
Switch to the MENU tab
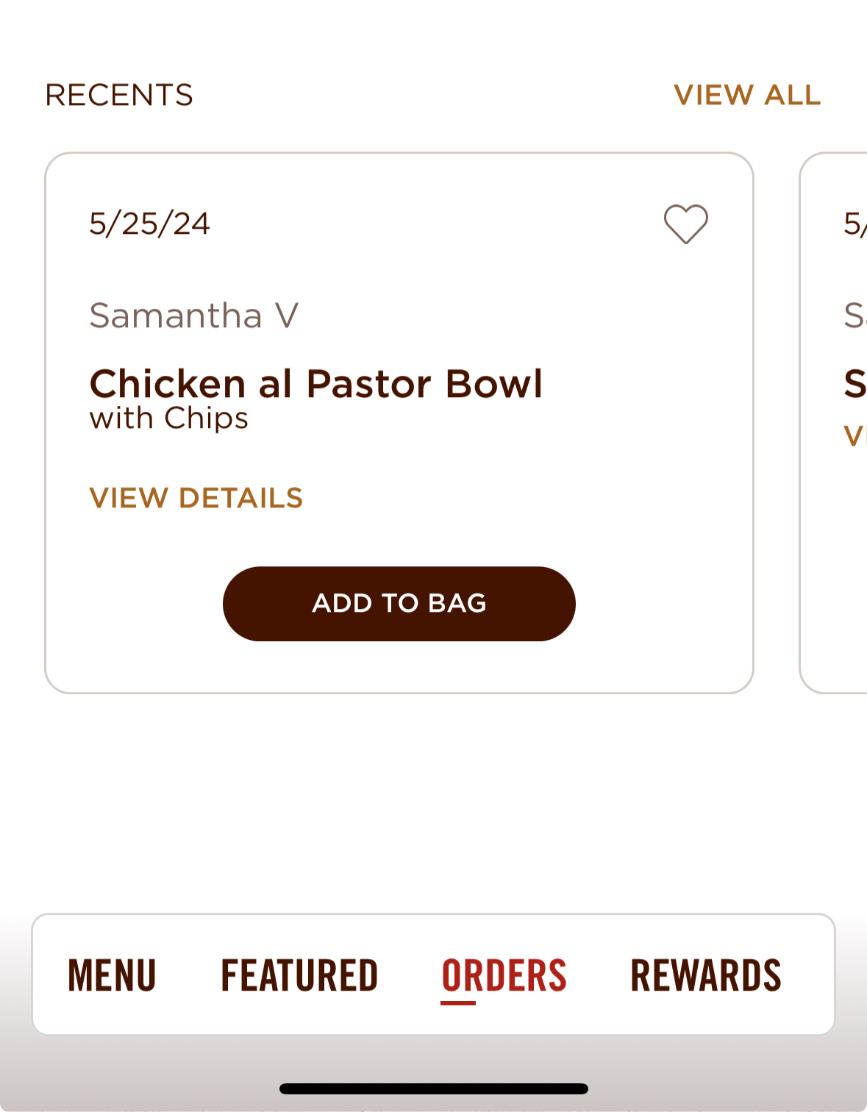[112, 975]
